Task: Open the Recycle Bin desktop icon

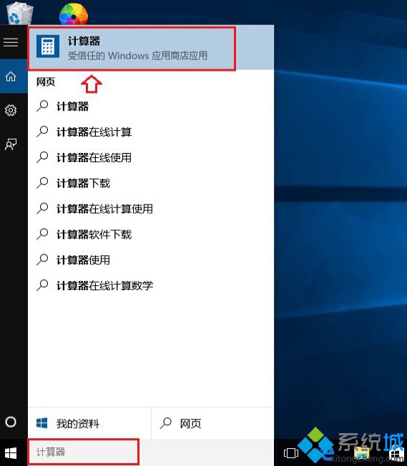Action: 19,12
